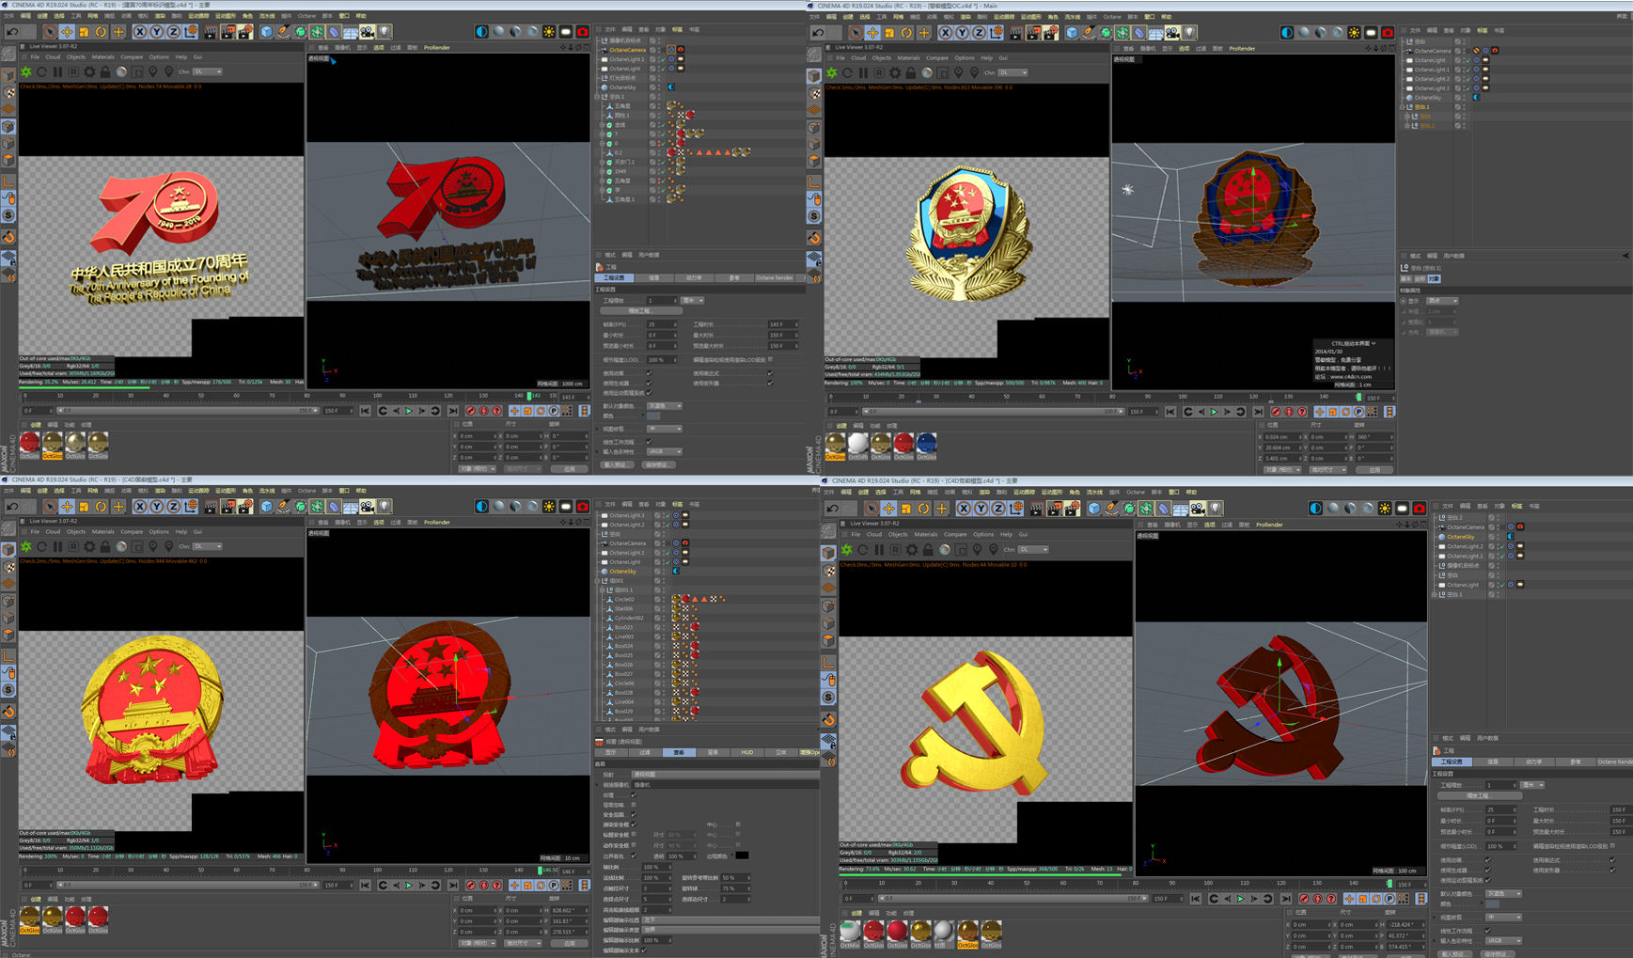Viewport: 1633px width, 958px height.
Task: Click Octane sun daylight icon in 70th-anniversary window
Action: click(x=549, y=32)
